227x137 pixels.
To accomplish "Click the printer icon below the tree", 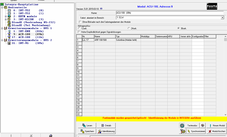I will 51,135.
